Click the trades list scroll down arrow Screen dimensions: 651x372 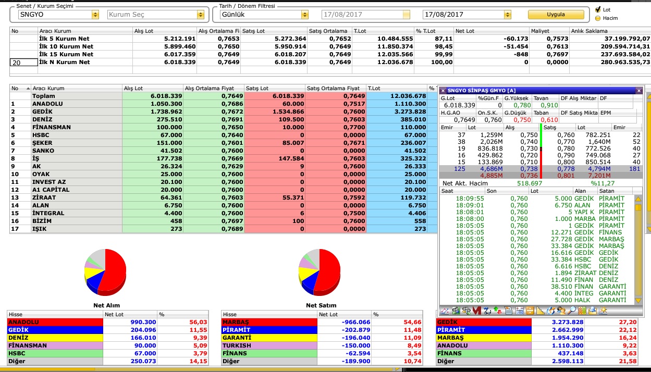click(x=638, y=301)
